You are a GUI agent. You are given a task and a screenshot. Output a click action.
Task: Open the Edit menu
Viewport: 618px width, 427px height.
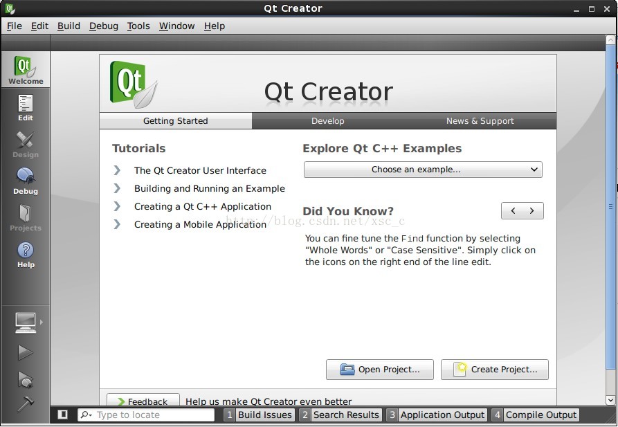(39, 26)
